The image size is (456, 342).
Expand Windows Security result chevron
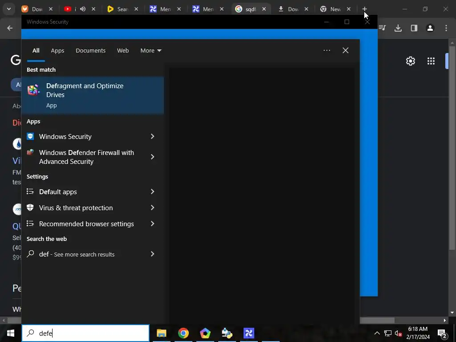[x=152, y=136]
